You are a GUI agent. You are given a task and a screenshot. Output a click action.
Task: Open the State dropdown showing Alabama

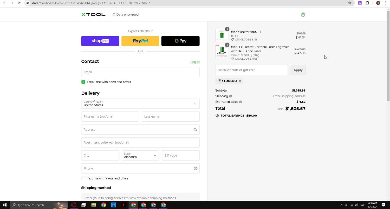click(140, 156)
